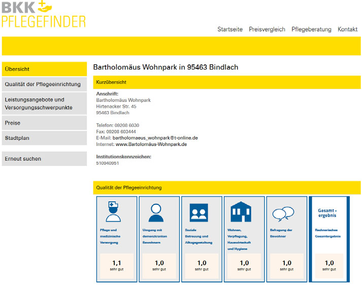Open the Kontakt page
This screenshot has height=285, width=363.
tap(347, 29)
